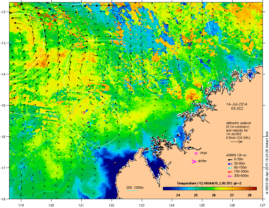Click the '(0.1m contours)' text

click(238, 127)
